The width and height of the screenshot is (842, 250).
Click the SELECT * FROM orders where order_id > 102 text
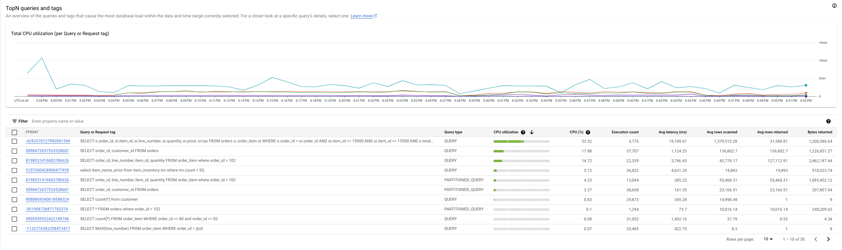pyautogui.click(x=120, y=209)
